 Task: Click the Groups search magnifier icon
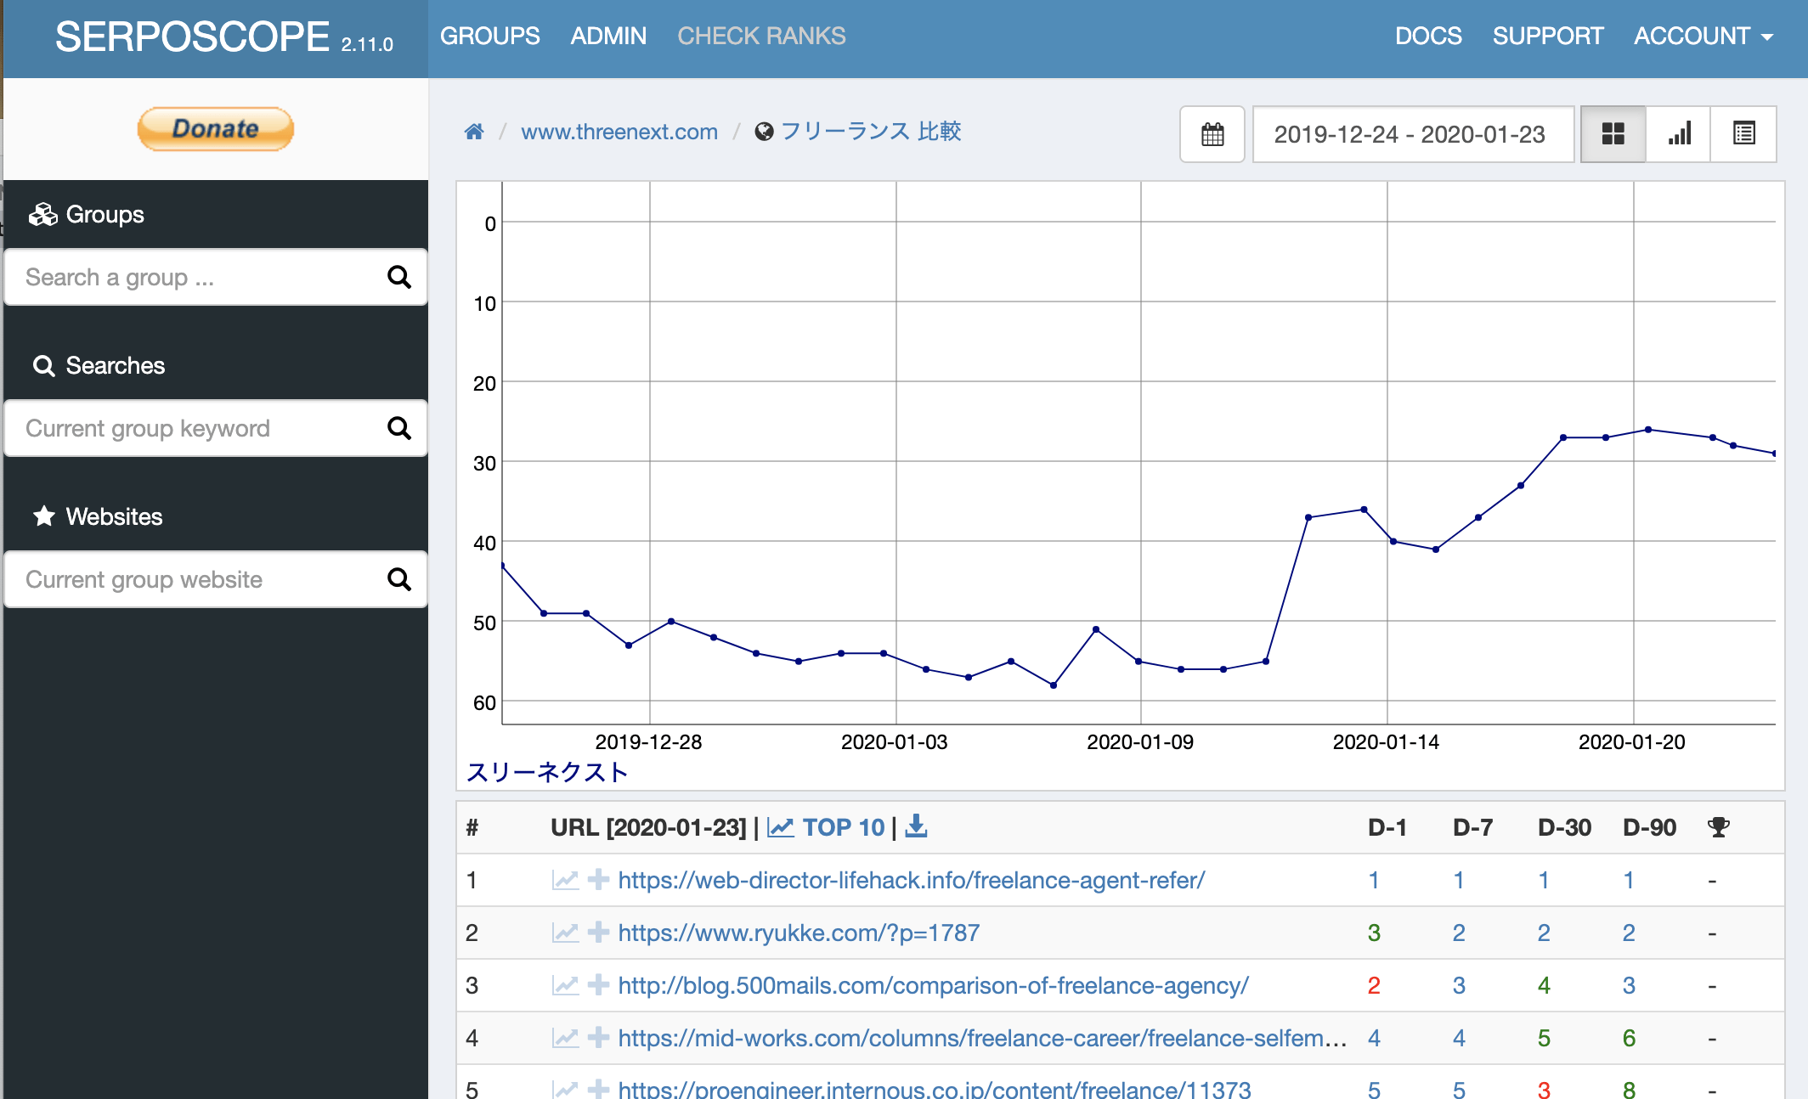(x=399, y=277)
